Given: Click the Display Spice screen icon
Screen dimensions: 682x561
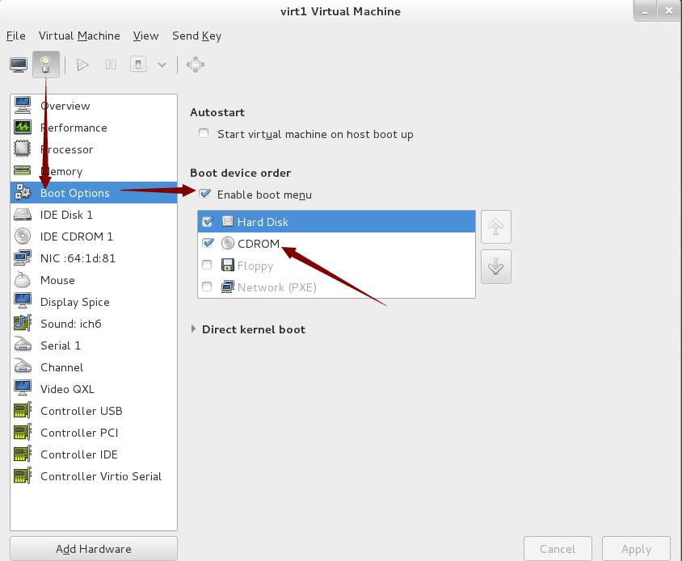Looking at the screenshot, I should tap(22, 301).
